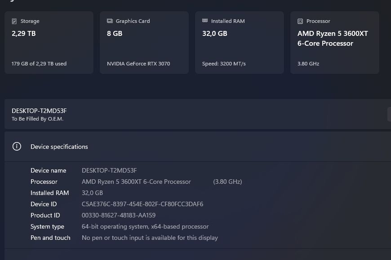391x260 pixels.
Task: Open the Storage card showing 2,29 TB
Action: coord(49,42)
